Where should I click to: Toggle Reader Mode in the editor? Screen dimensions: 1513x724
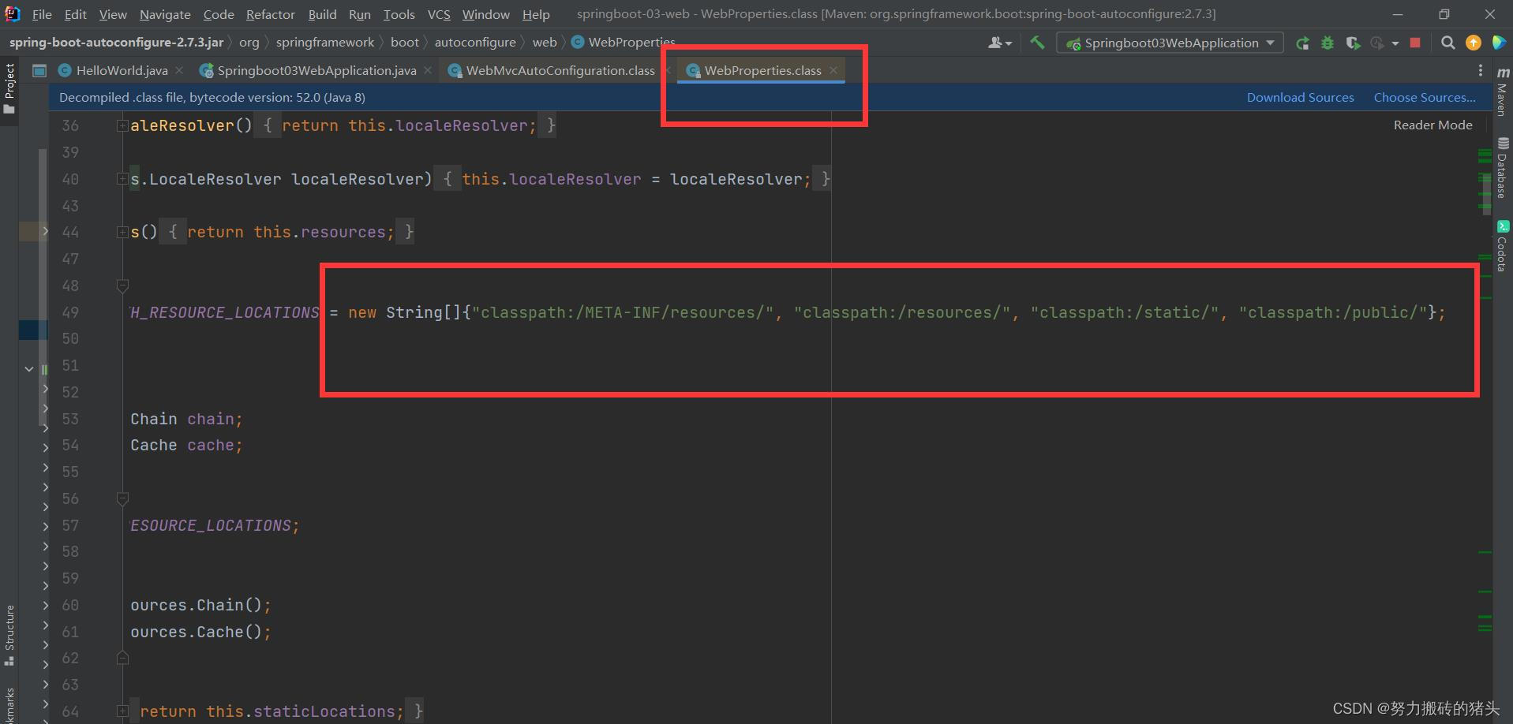pos(1432,125)
